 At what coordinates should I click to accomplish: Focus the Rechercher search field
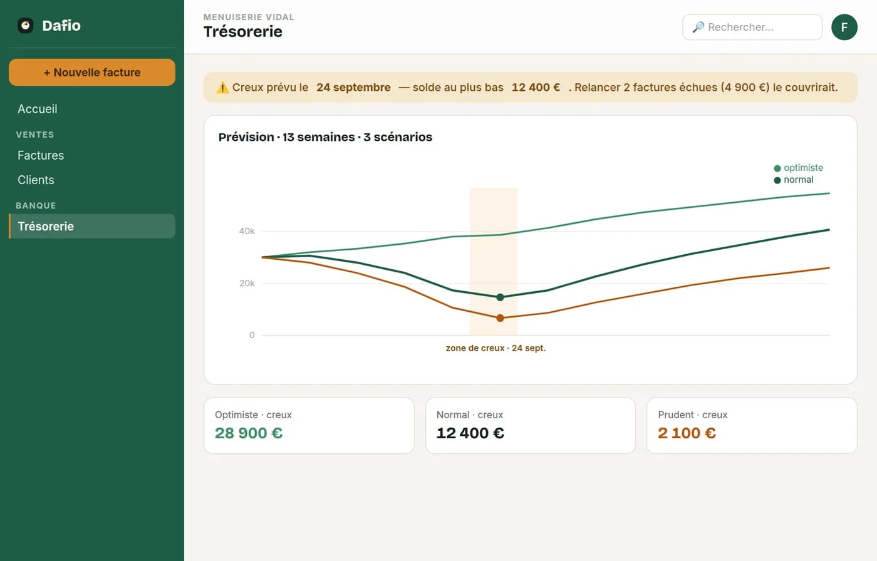[x=752, y=27]
